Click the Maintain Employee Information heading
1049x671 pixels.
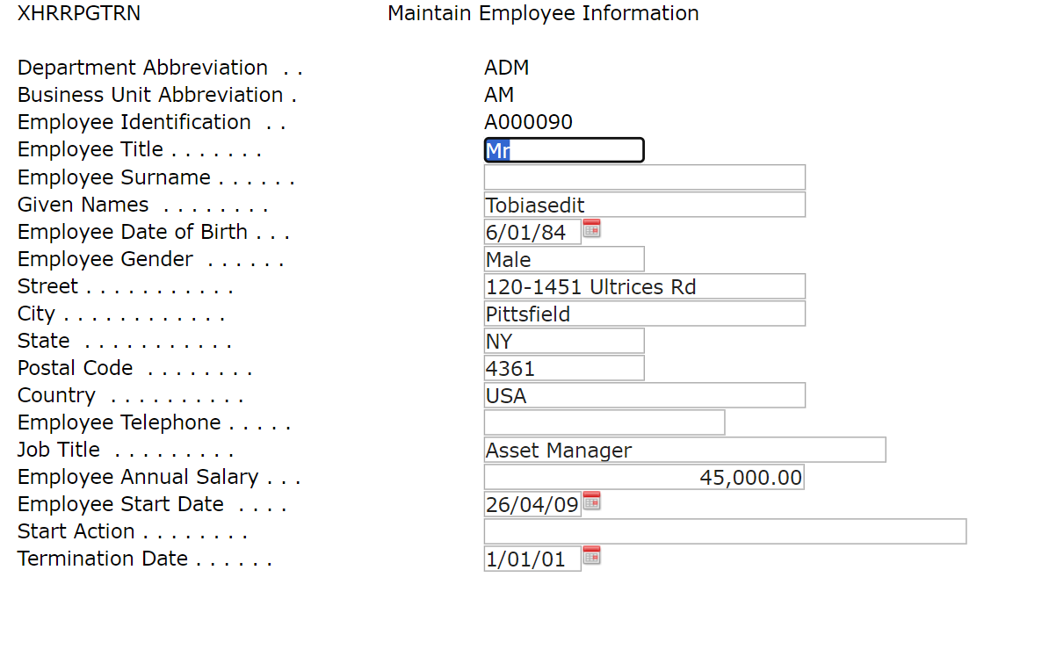543,13
